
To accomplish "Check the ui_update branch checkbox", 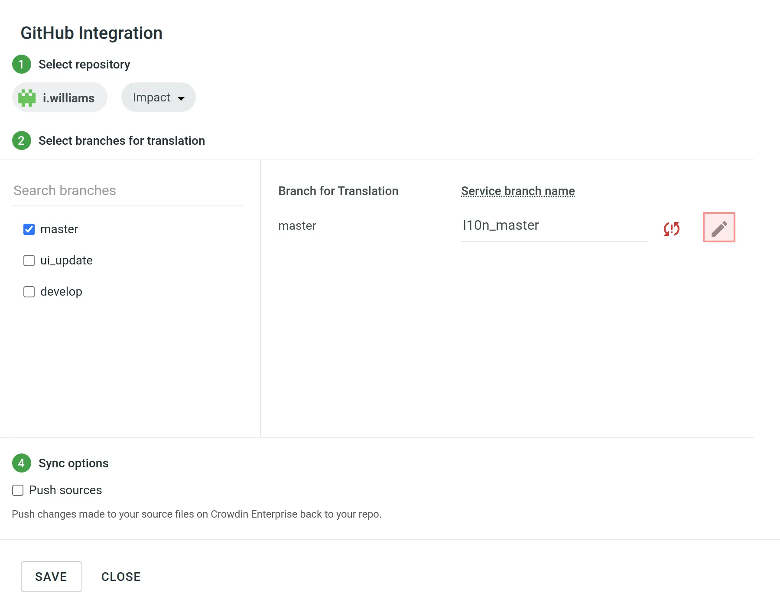I will point(29,261).
